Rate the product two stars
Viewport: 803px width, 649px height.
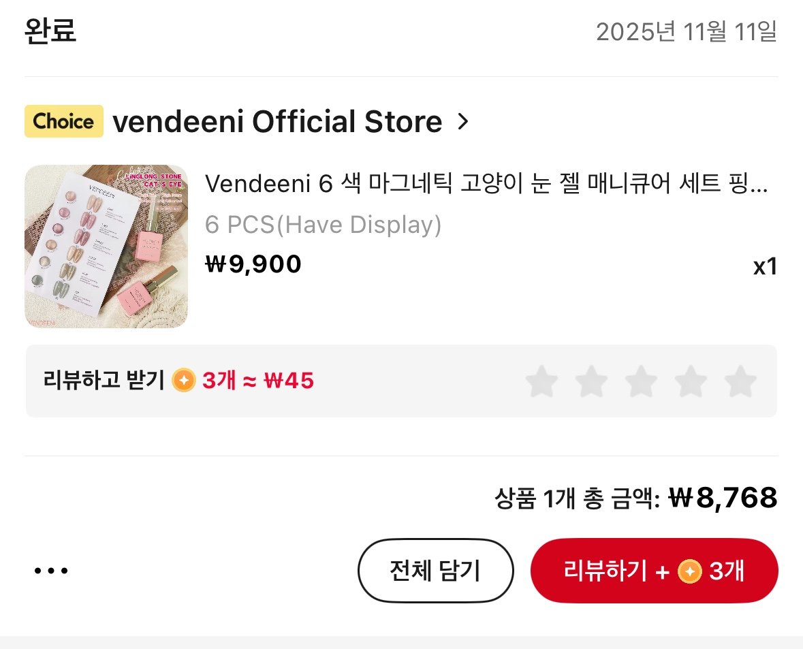point(591,381)
